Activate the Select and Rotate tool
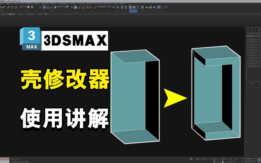261x163 pixels. tap(48, 7)
